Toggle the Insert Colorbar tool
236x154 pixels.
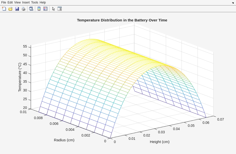39,9
